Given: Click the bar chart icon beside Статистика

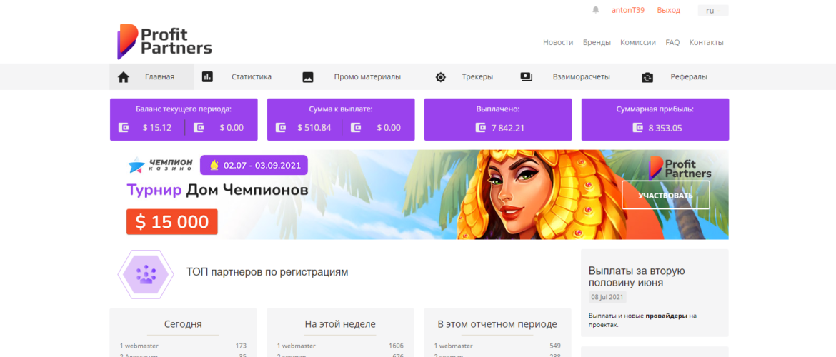Looking at the screenshot, I should (207, 76).
